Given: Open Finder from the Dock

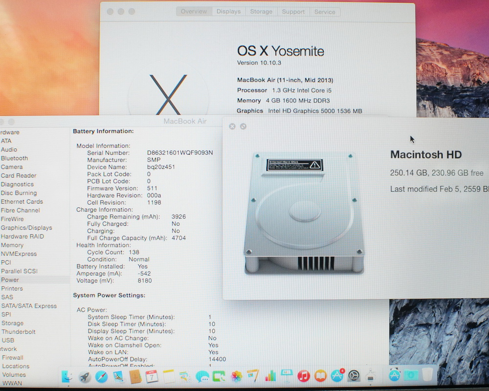Looking at the screenshot, I should [67, 377].
